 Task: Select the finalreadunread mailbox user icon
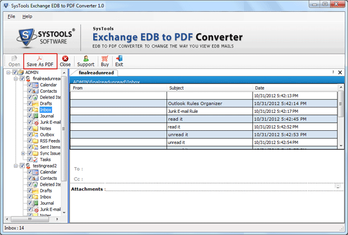point(28,78)
